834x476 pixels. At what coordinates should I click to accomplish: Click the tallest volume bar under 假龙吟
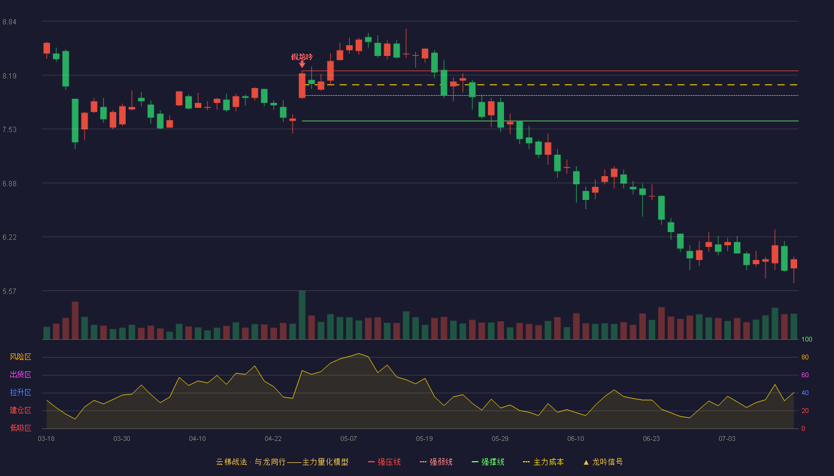pos(302,315)
